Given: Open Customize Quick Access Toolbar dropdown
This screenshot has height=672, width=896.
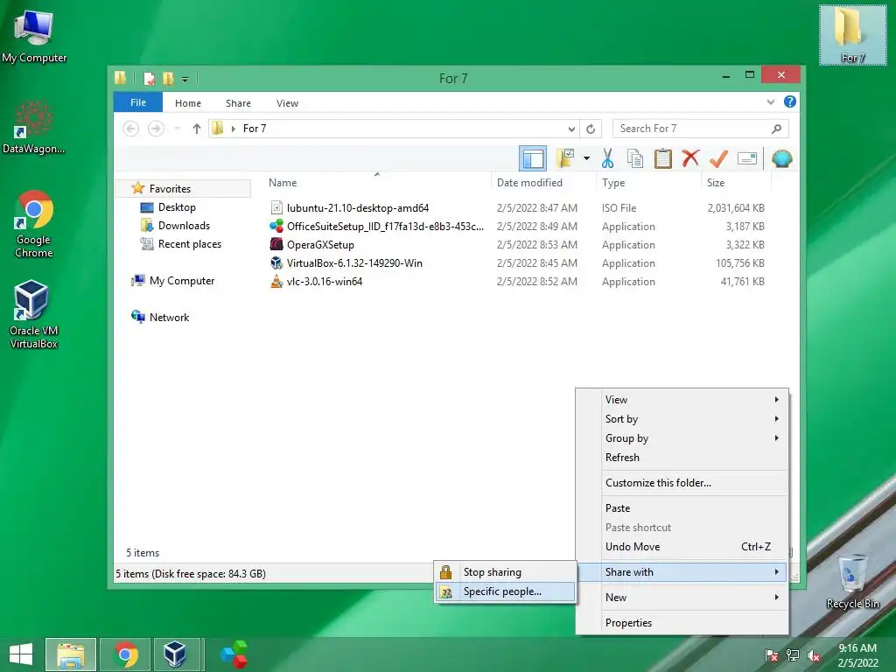Looking at the screenshot, I should pos(185,79).
